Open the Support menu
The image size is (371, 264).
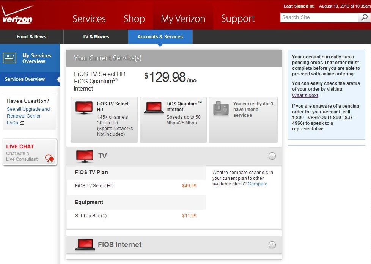pyautogui.click(x=238, y=19)
